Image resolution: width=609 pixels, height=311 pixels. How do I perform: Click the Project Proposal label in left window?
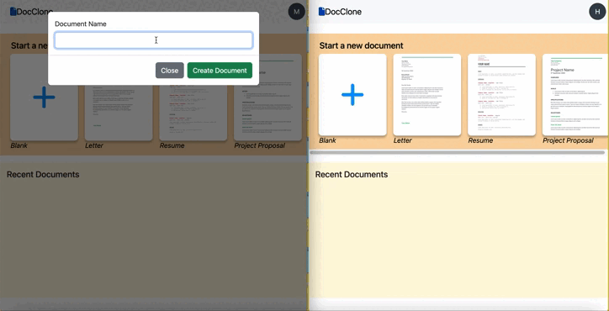point(259,145)
